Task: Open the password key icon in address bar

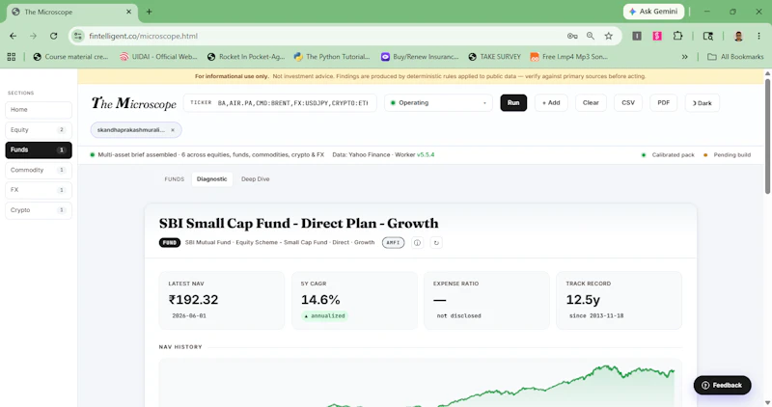Action: (572, 36)
